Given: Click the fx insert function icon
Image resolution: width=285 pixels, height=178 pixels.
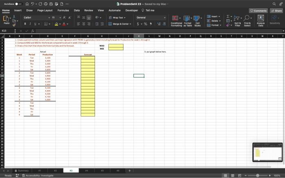Looking at the screenshot, I should pos(33,31).
